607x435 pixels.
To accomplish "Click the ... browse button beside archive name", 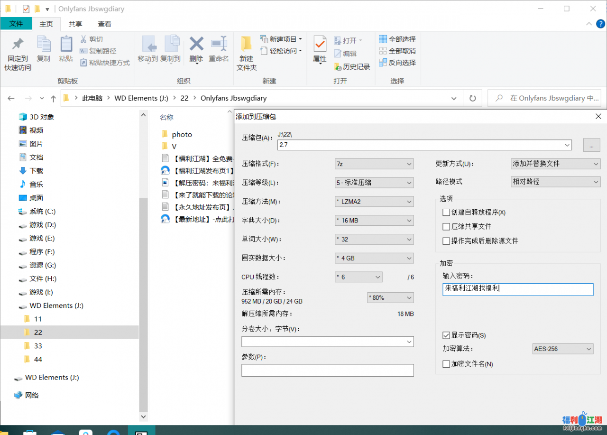I will tap(591, 145).
